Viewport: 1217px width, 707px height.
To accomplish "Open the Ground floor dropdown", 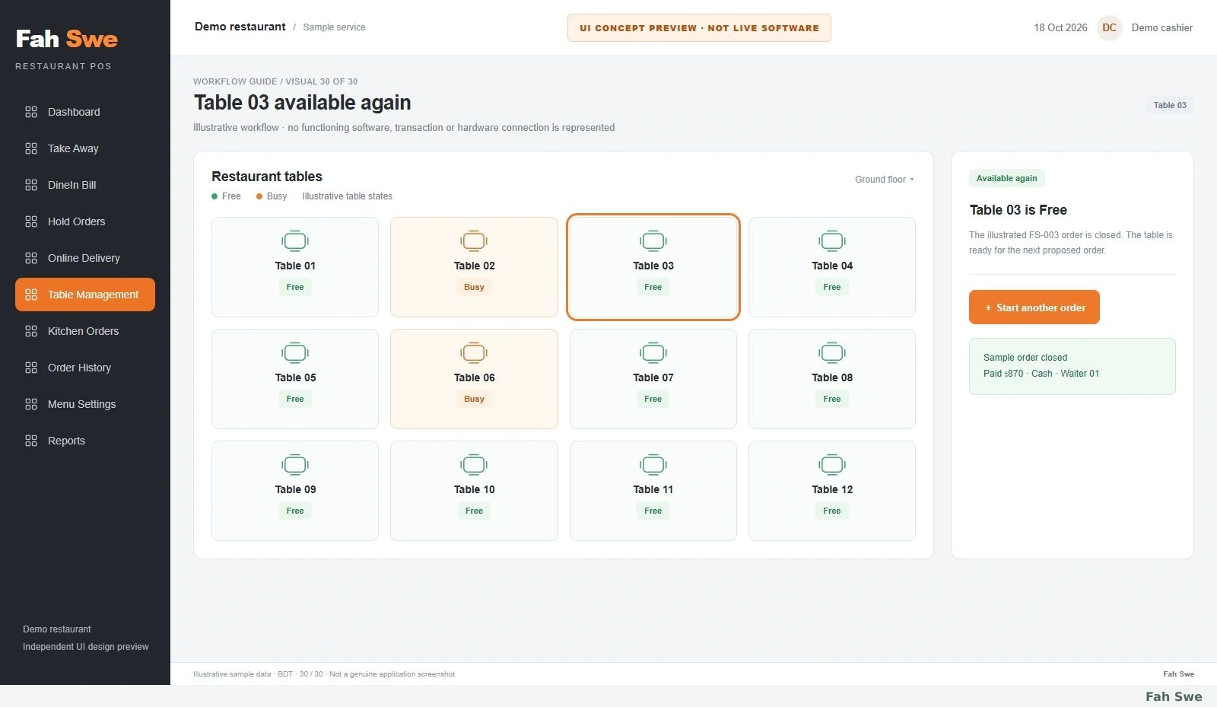I will click(884, 180).
